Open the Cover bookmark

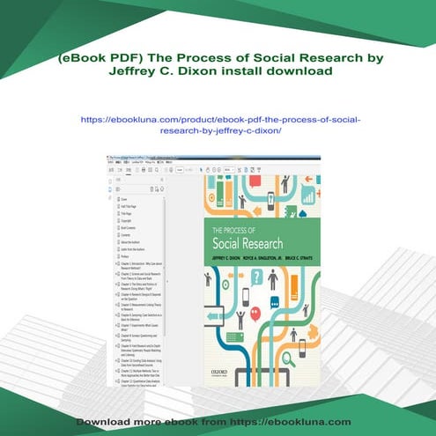point(124,199)
